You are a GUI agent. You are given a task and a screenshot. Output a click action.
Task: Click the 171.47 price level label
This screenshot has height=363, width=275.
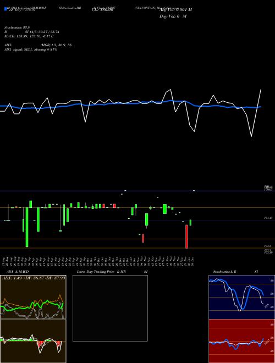tap(268, 218)
